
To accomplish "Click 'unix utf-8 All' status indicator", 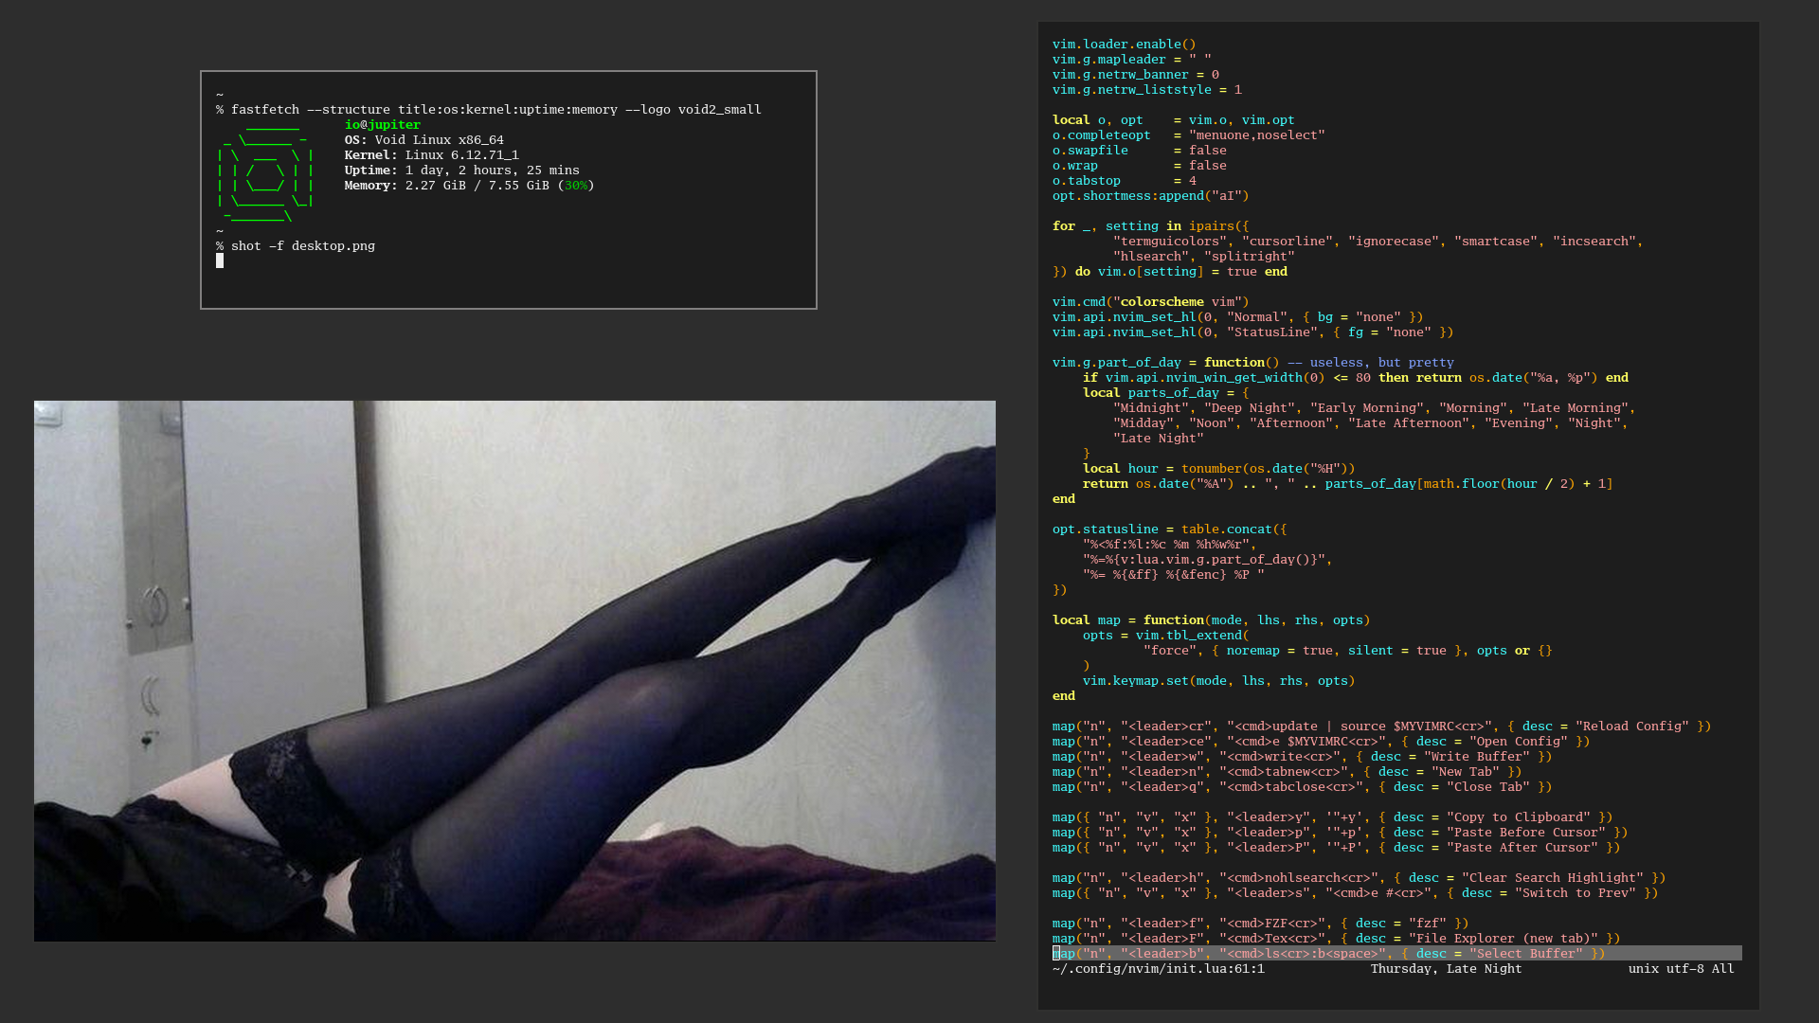I will click(x=1681, y=969).
